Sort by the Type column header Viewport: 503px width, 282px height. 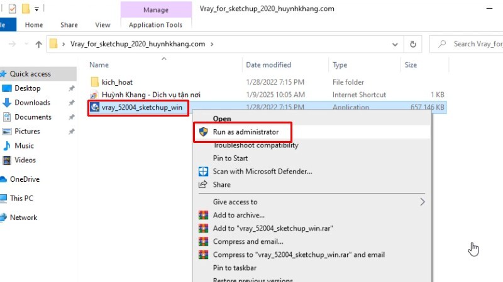click(340, 65)
